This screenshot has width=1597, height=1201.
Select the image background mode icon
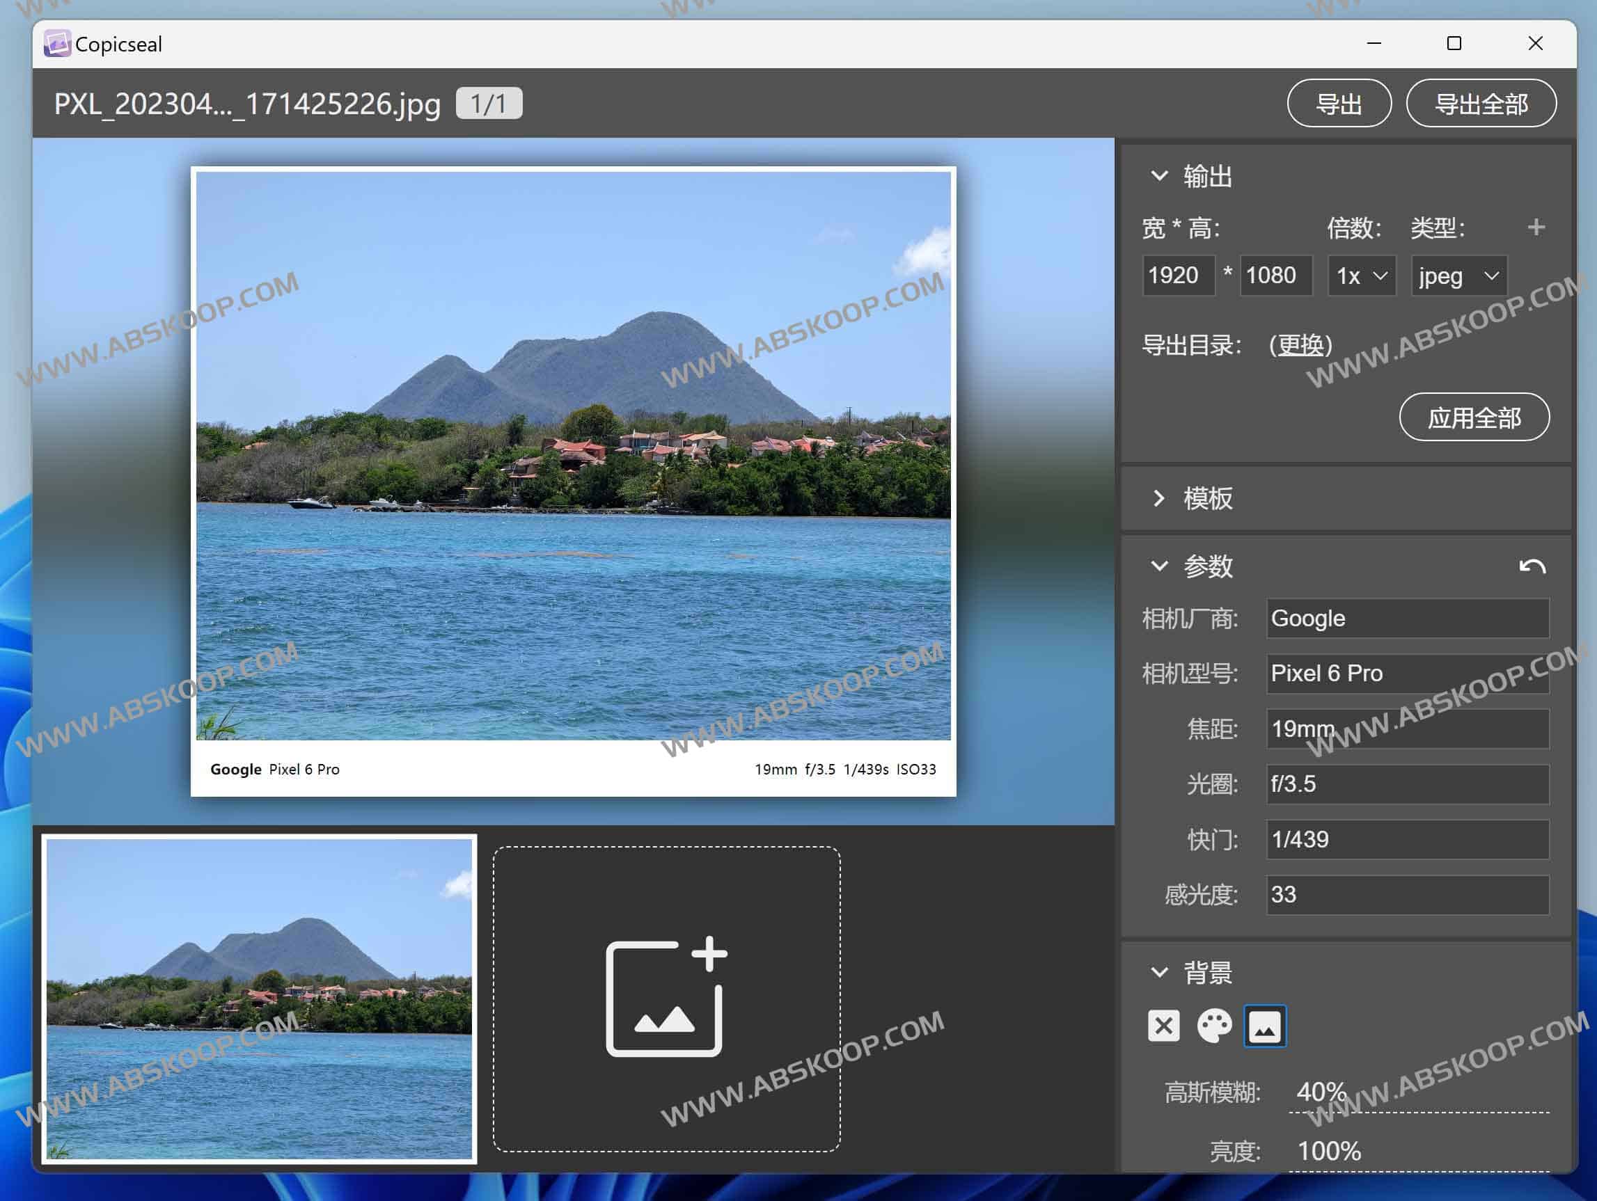pyautogui.click(x=1264, y=1026)
